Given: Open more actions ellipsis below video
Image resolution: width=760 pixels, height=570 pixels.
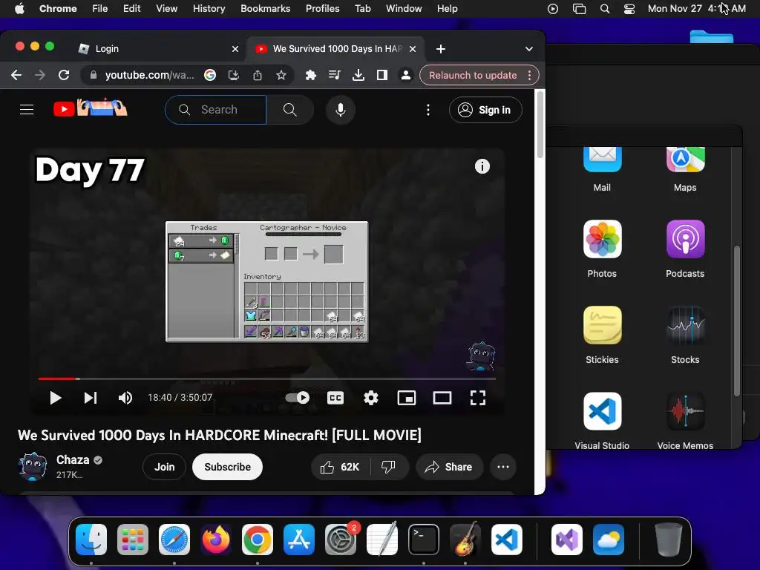Looking at the screenshot, I should (x=503, y=467).
